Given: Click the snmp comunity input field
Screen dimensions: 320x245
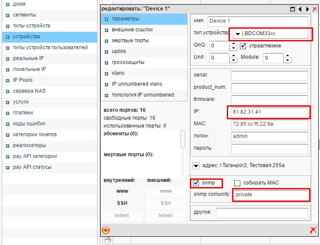Looking at the screenshot, I should coord(270,195).
